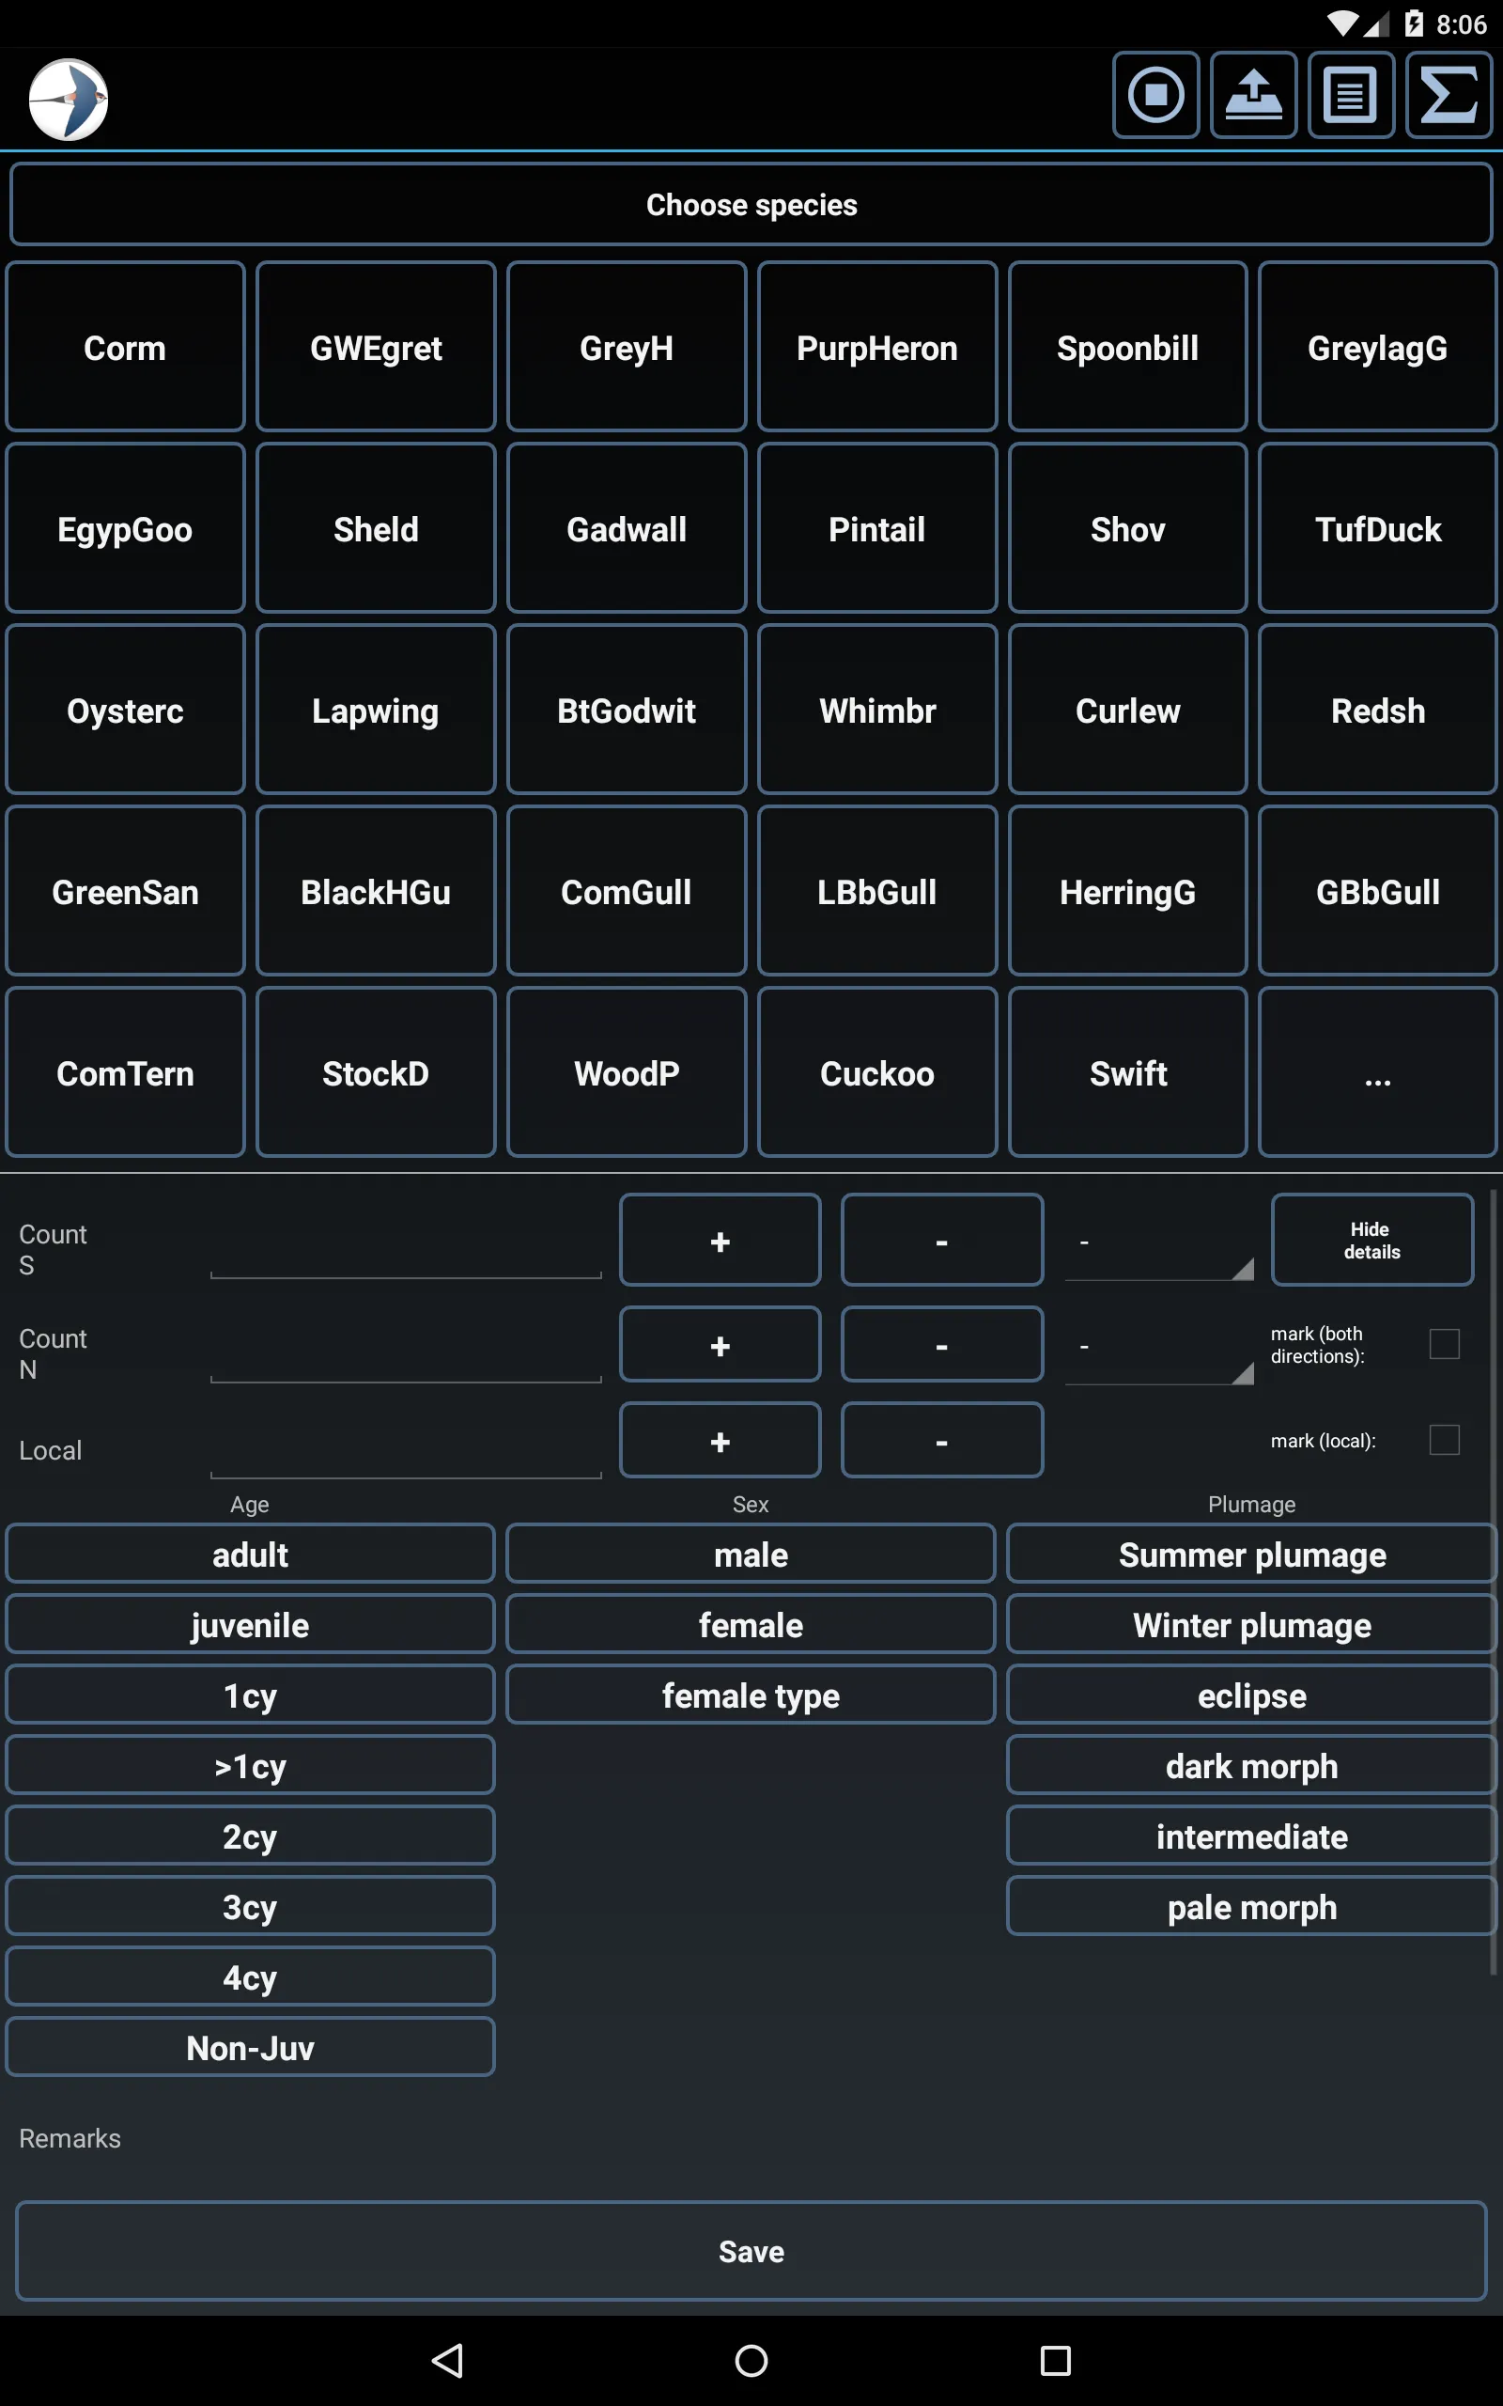1503x2406 pixels.
Task: Select the BtGodwit species
Action: click(627, 710)
